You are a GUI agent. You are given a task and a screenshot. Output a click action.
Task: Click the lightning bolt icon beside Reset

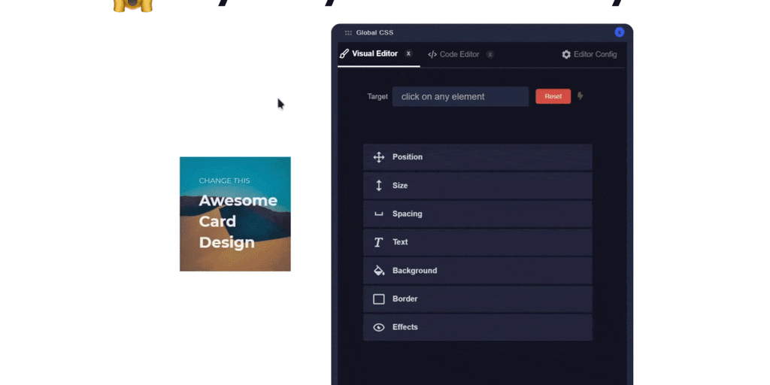[581, 96]
